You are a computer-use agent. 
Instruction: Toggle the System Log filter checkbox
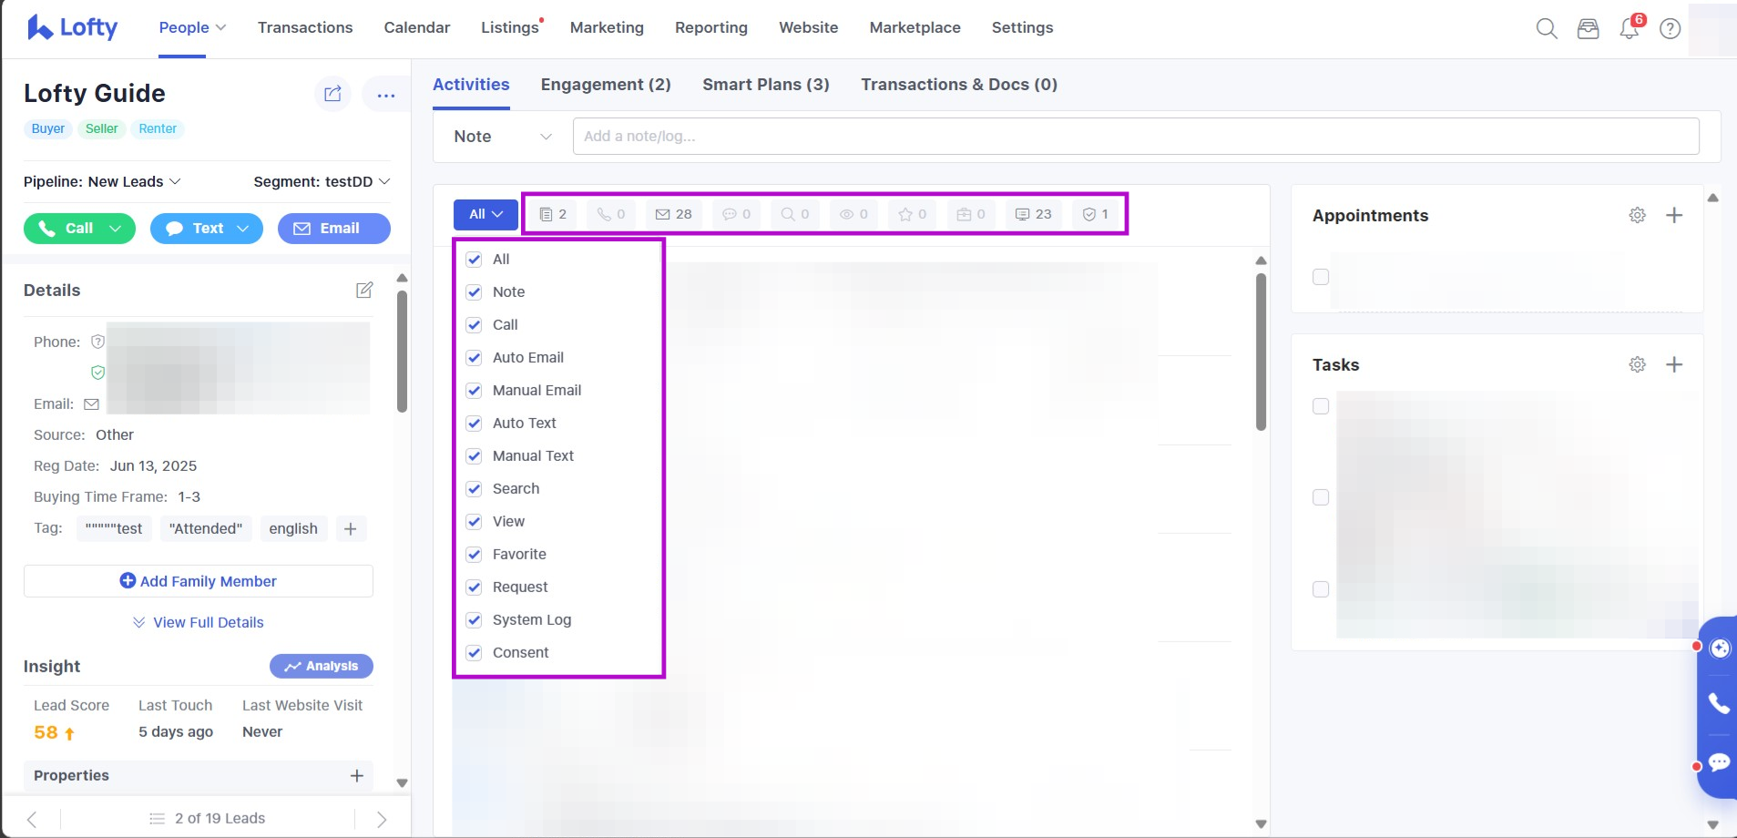pos(474,620)
